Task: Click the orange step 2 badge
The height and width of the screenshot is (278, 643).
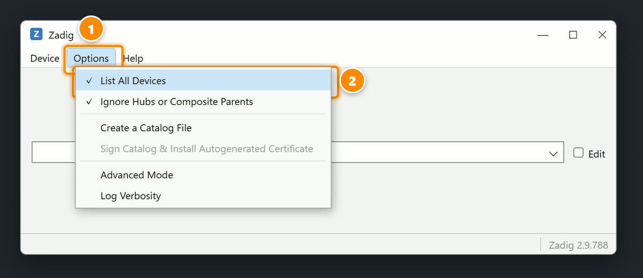Action: click(x=352, y=81)
